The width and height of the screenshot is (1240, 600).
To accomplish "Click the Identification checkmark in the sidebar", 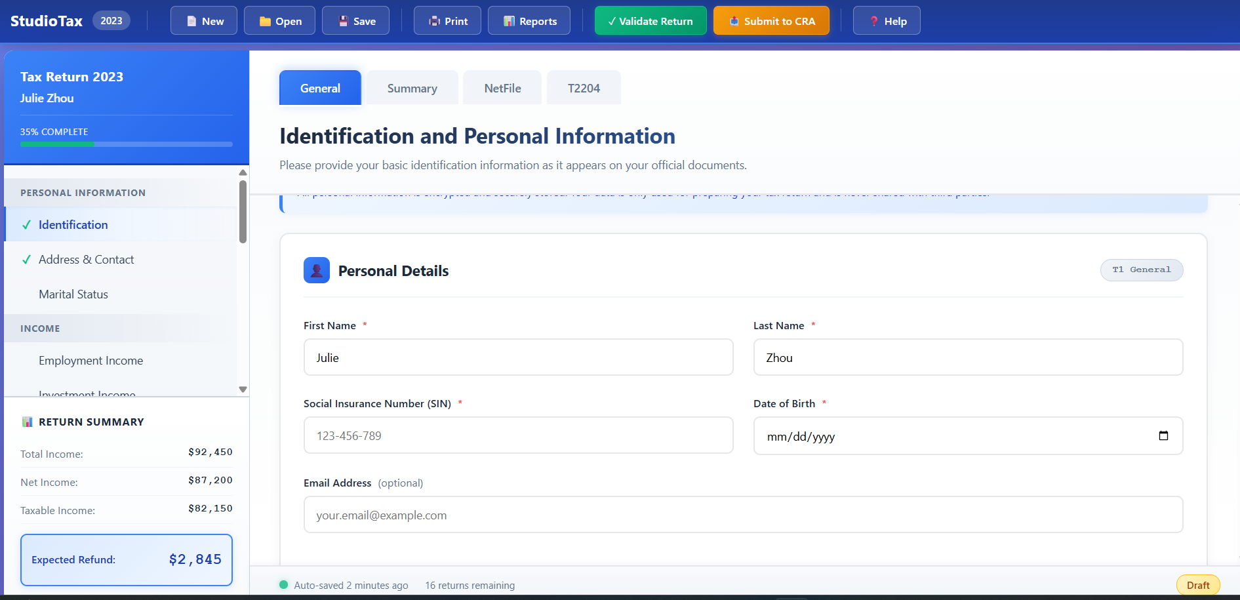I will 26,224.
